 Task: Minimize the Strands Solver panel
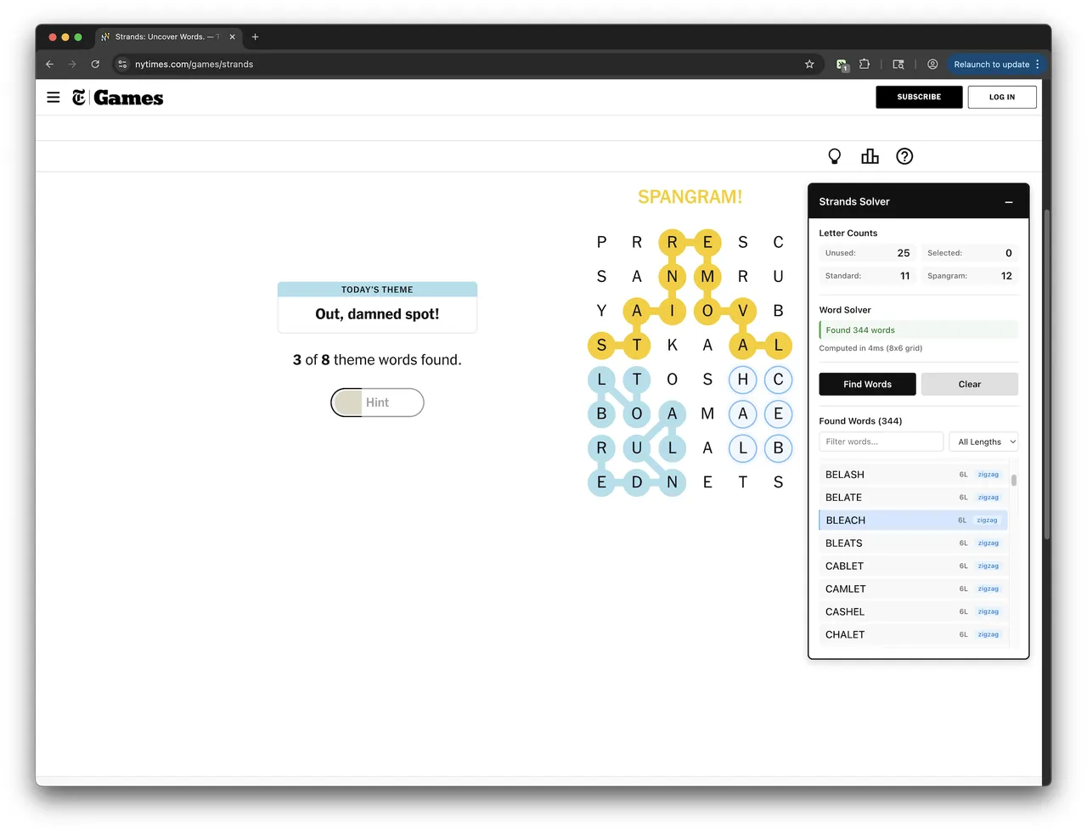pos(1009,202)
